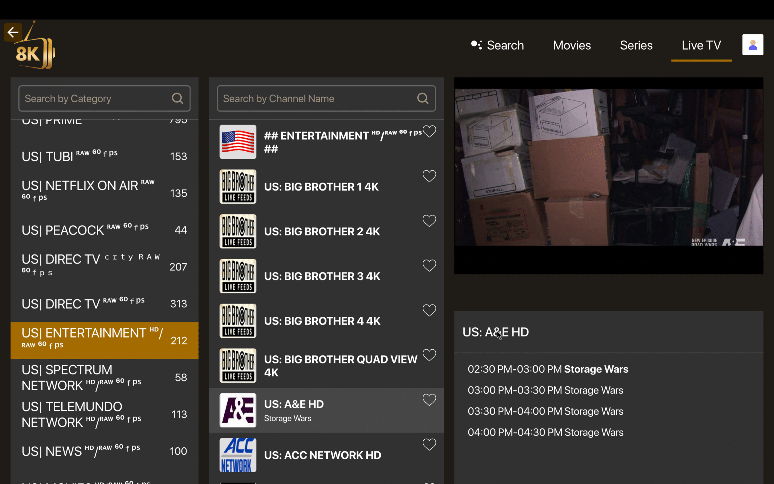
Task: Select US| DIREC TV category with 313 channels
Action: coord(104,303)
